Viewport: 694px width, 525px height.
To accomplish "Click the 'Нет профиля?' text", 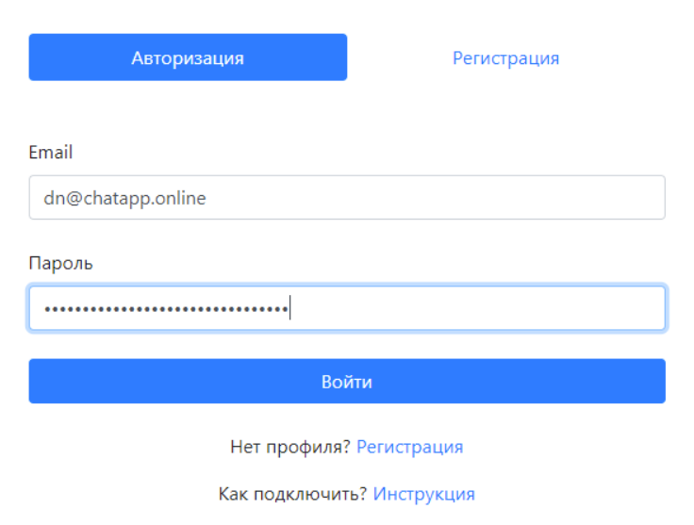I will 290,447.
